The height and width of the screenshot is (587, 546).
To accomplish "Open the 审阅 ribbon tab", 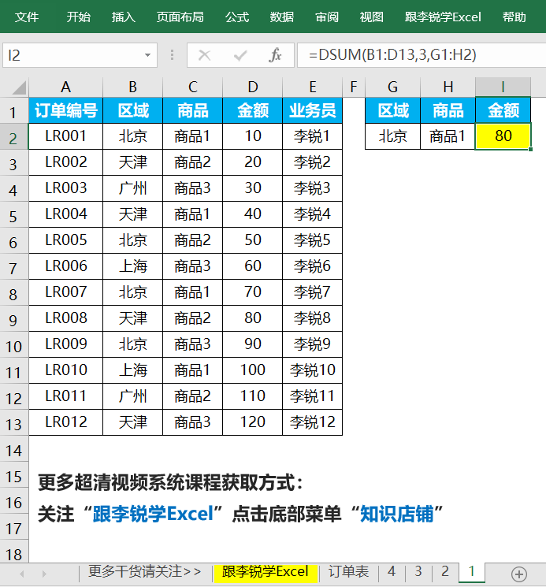I will 327,17.
